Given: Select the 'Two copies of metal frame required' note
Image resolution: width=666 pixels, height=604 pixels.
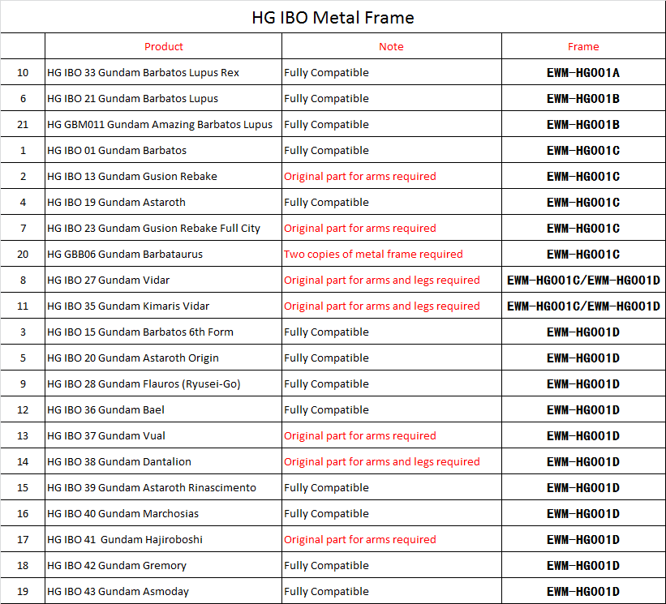Looking at the screenshot, I should (373, 255).
